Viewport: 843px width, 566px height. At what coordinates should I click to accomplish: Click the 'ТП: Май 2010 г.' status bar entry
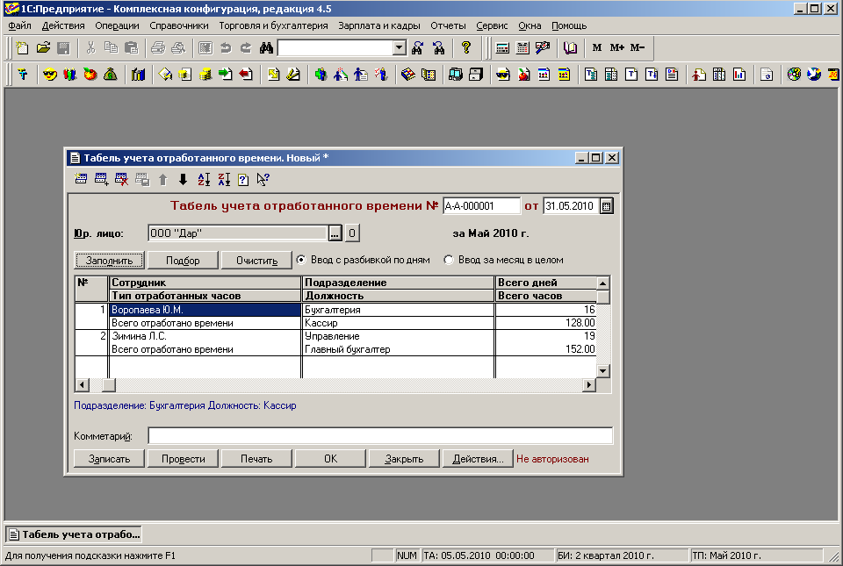tap(756, 555)
